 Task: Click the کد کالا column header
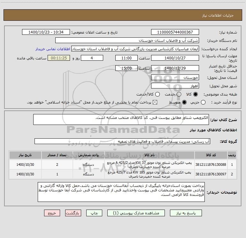click(211, 155)
